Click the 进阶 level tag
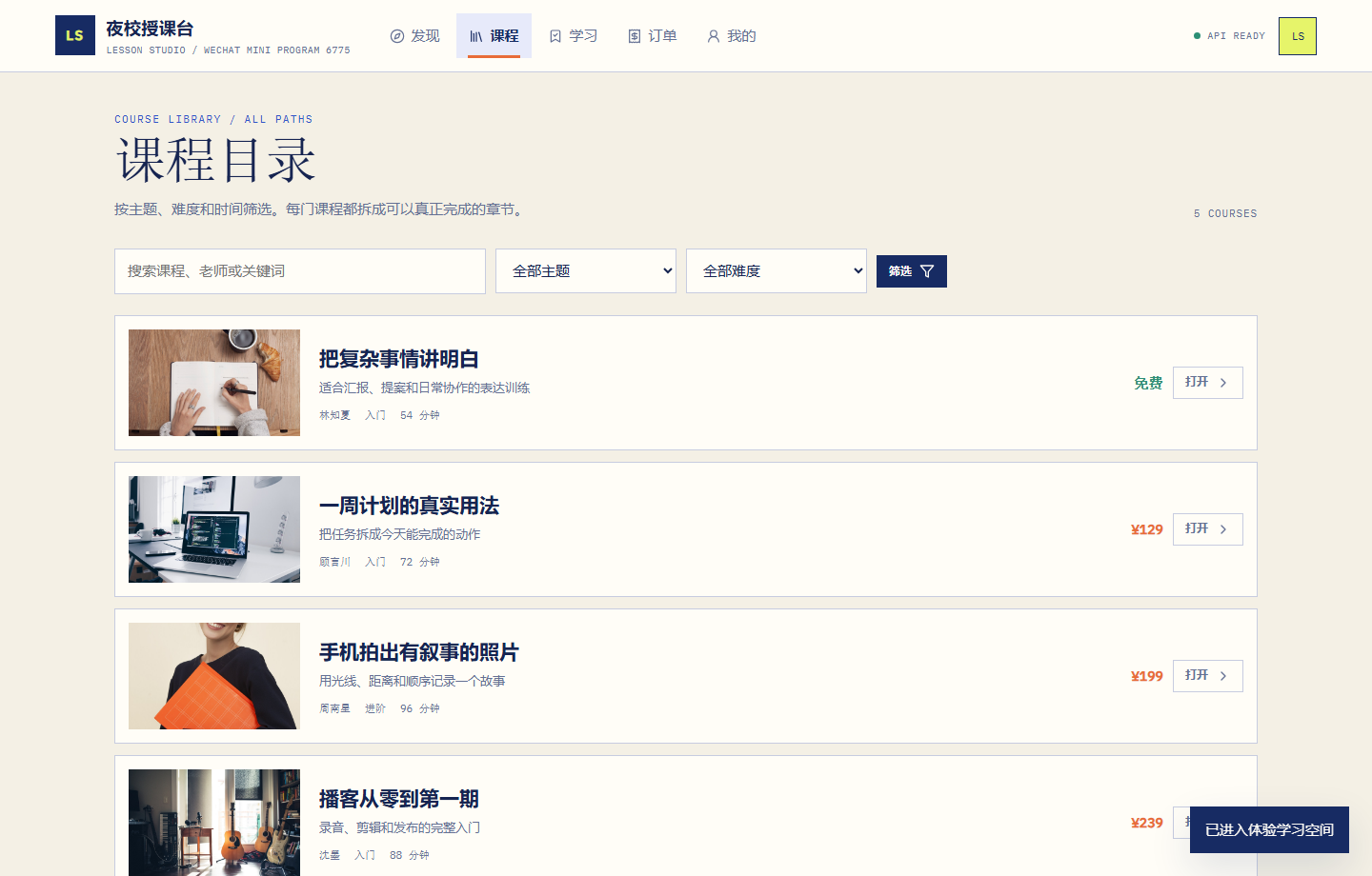Image resolution: width=1372 pixels, height=876 pixels. click(x=375, y=708)
